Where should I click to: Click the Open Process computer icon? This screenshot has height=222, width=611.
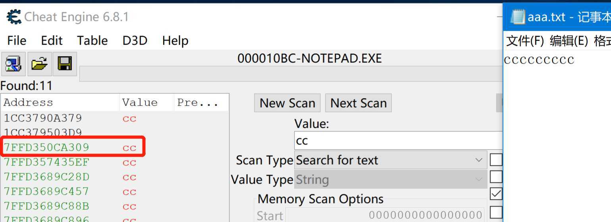pos(13,64)
